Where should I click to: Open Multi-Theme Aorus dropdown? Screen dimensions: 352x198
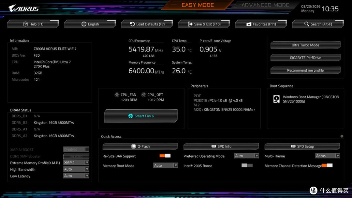click(x=328, y=156)
